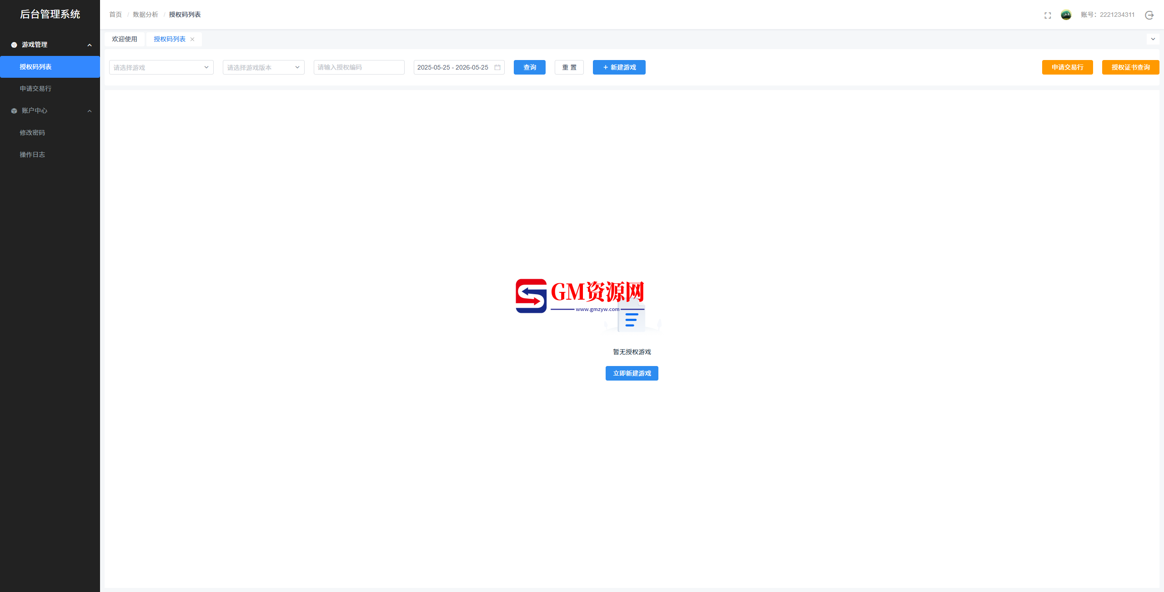The width and height of the screenshot is (1164, 592).
Task: Click the 授权证书查询 button
Action: [x=1131, y=67]
